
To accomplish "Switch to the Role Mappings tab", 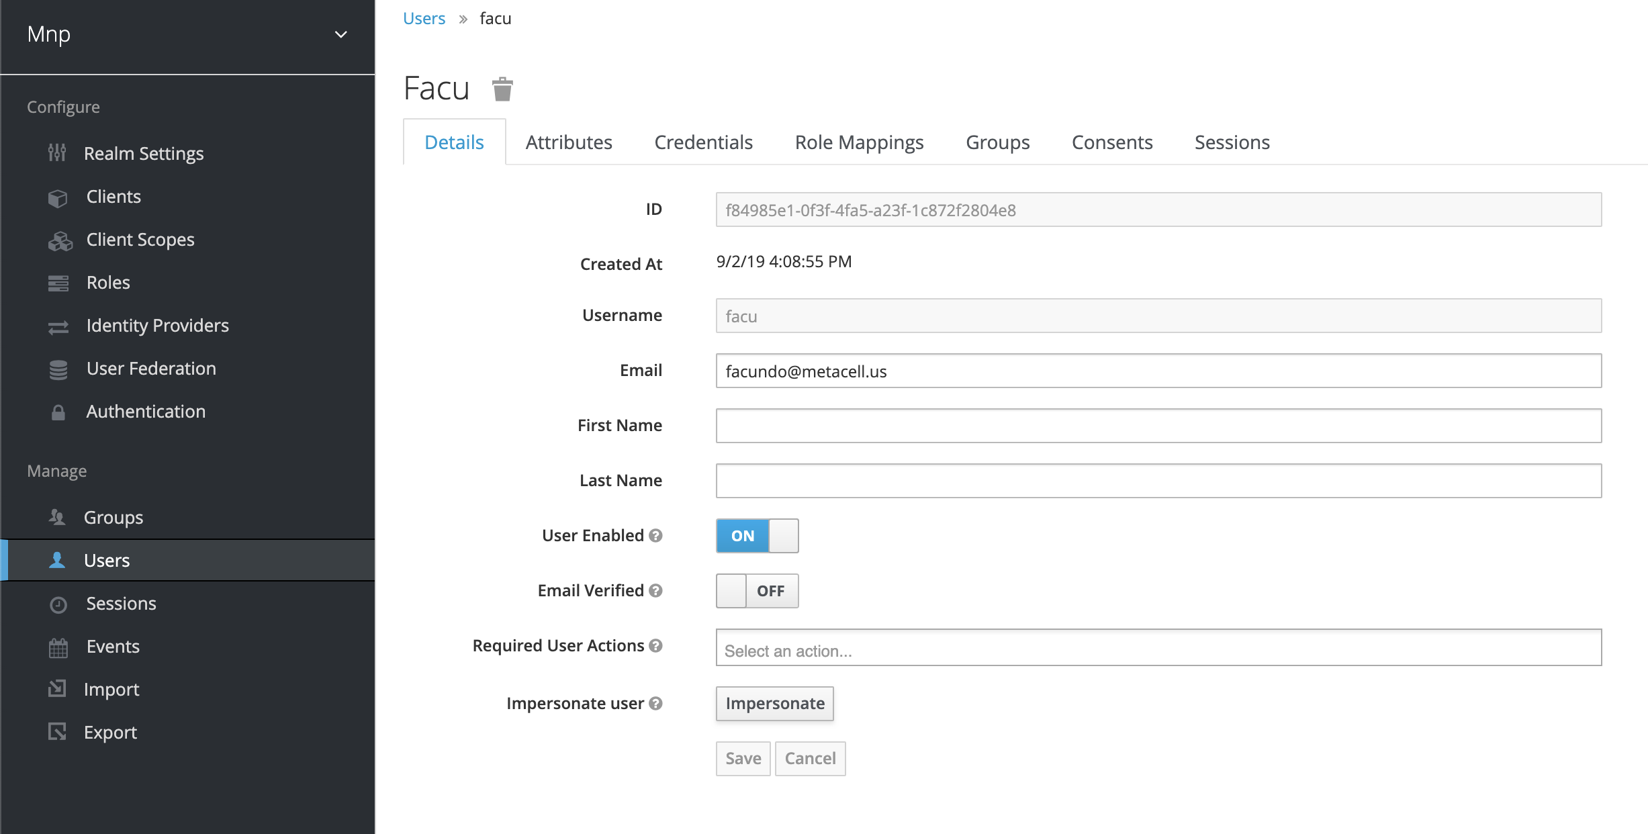I will [x=859, y=142].
